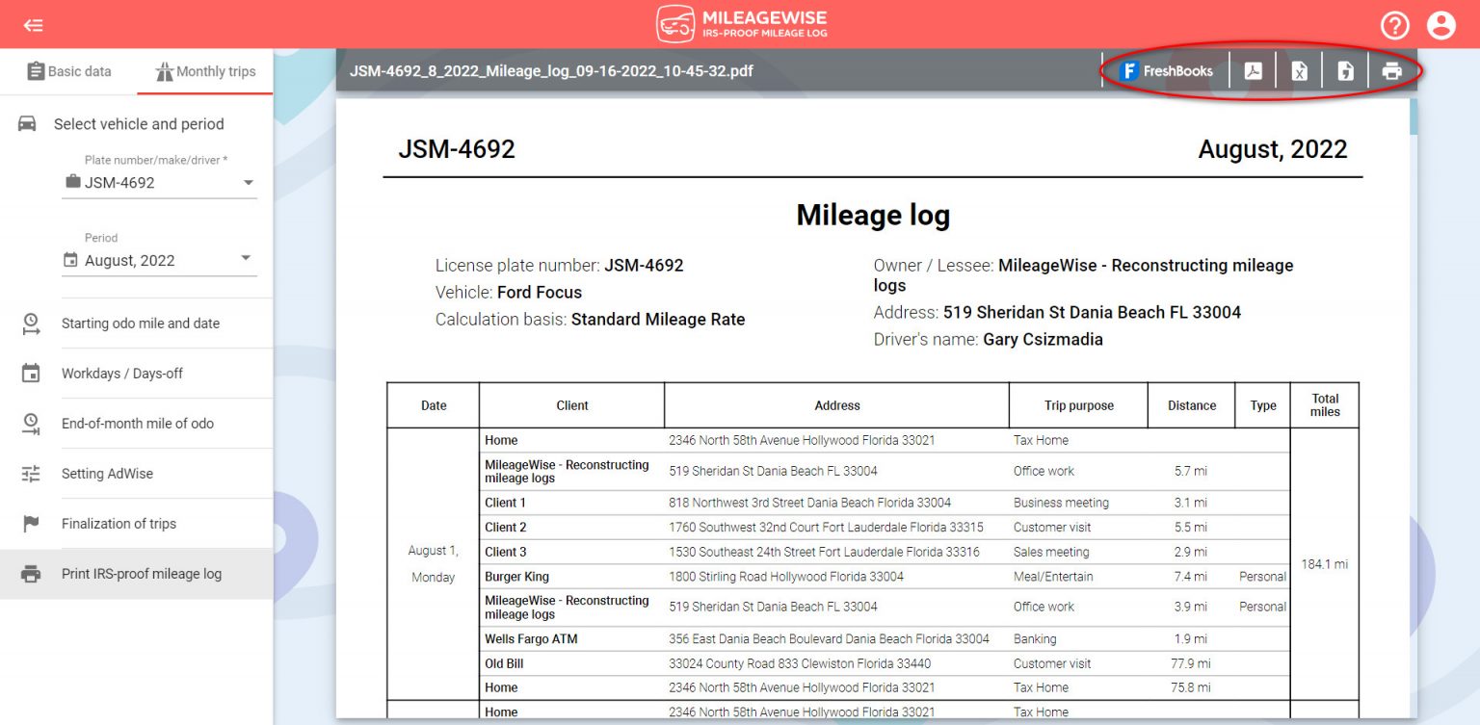1480x725 pixels.
Task: Switch to the Monthly trips tab
Action: coord(204,70)
